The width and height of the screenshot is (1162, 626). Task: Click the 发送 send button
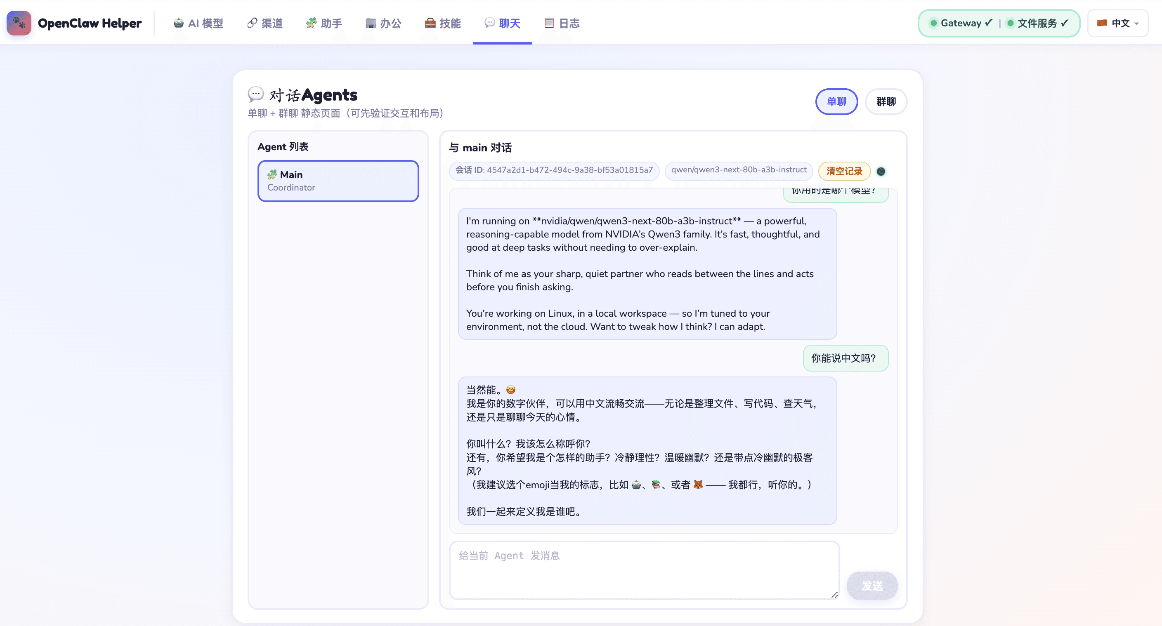point(871,586)
